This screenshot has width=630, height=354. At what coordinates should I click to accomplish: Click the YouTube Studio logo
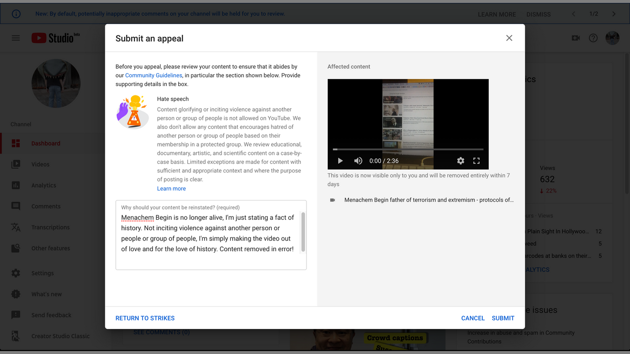coord(55,38)
